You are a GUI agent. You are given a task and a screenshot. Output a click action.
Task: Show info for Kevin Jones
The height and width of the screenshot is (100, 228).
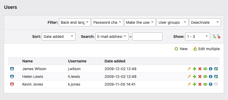[211, 84]
